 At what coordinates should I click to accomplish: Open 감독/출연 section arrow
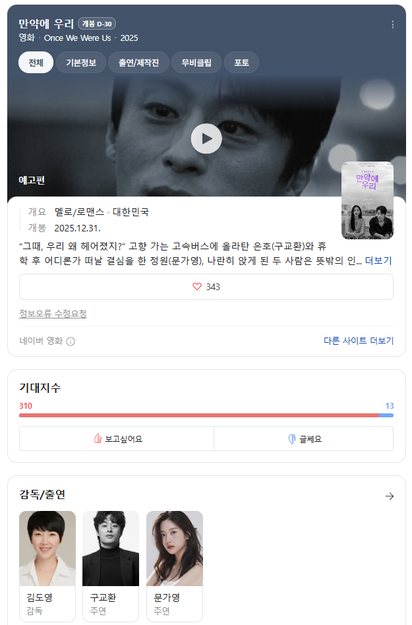tap(389, 496)
